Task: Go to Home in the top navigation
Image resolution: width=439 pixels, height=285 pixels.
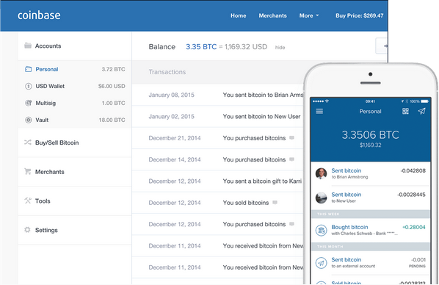Action: [x=239, y=15]
